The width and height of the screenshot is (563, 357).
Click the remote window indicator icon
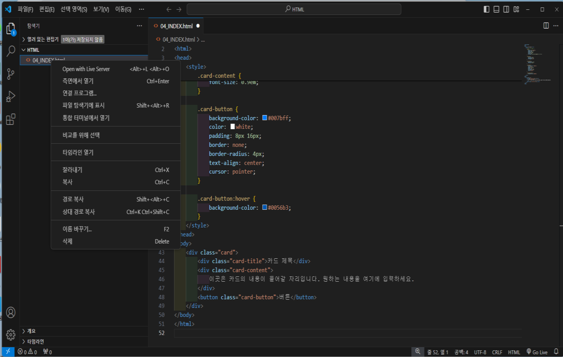pyautogui.click(x=8, y=352)
